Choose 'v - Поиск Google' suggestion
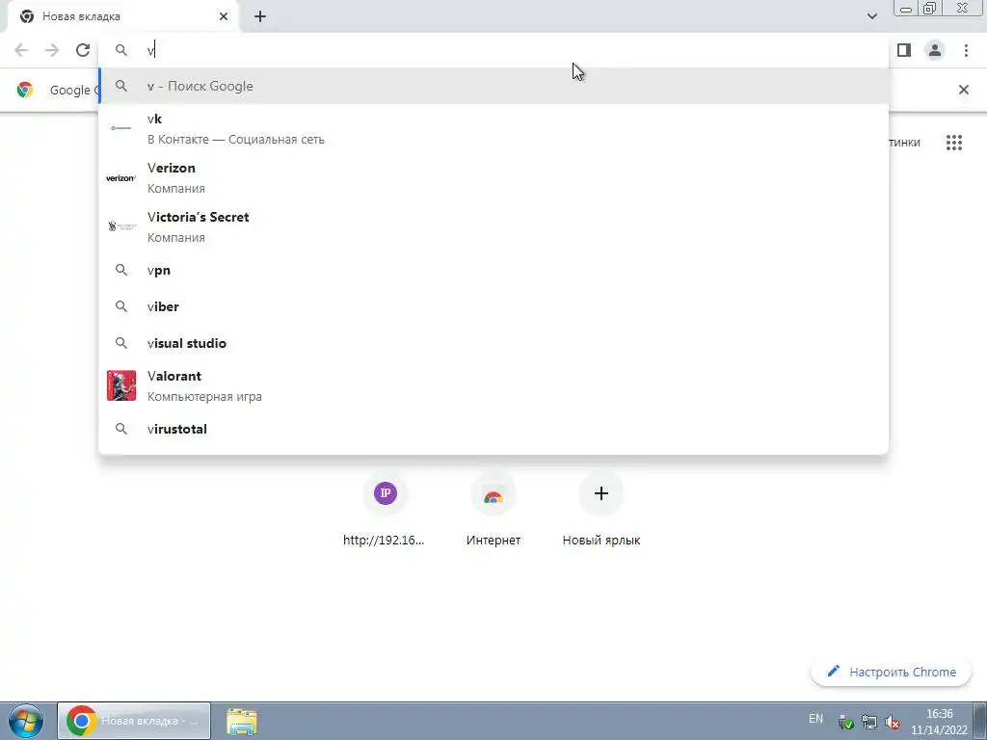This screenshot has height=740, width=987. point(493,86)
